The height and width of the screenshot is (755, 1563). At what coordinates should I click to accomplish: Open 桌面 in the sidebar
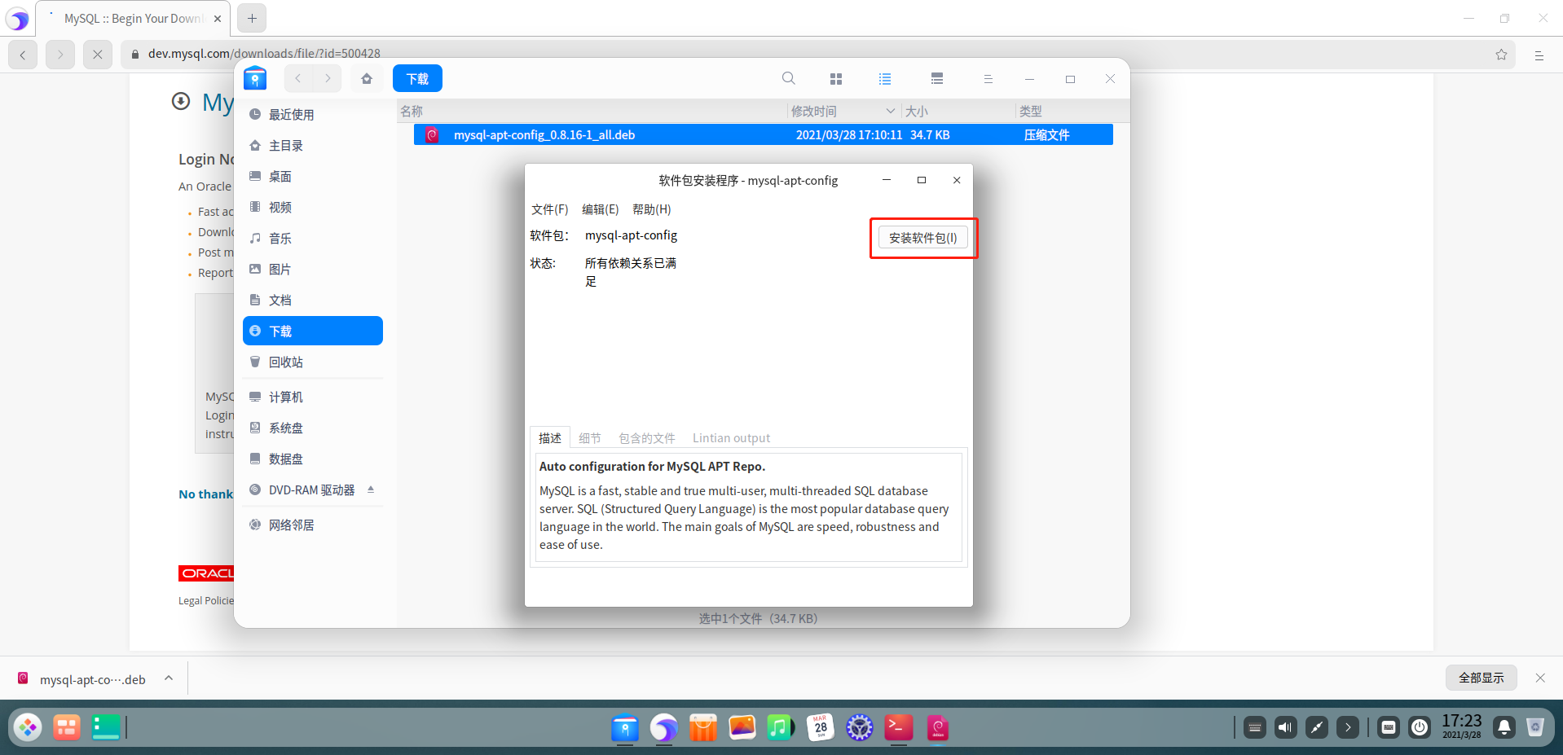[x=313, y=177]
